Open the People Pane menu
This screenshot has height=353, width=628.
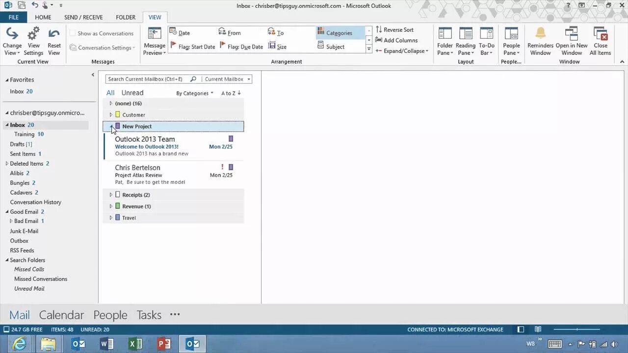(511, 42)
